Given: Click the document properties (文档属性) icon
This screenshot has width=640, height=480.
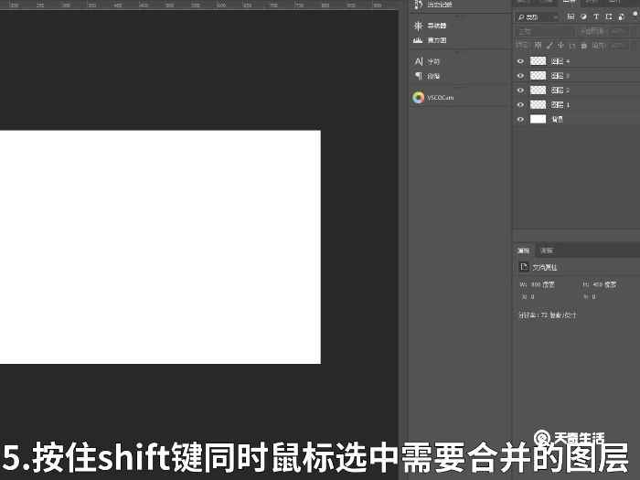Looking at the screenshot, I should 524,267.
